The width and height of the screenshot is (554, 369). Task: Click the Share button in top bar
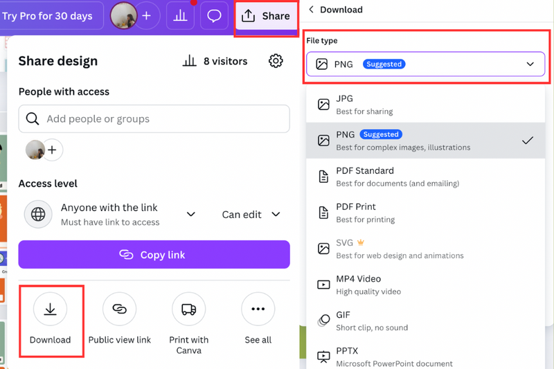[x=266, y=16]
